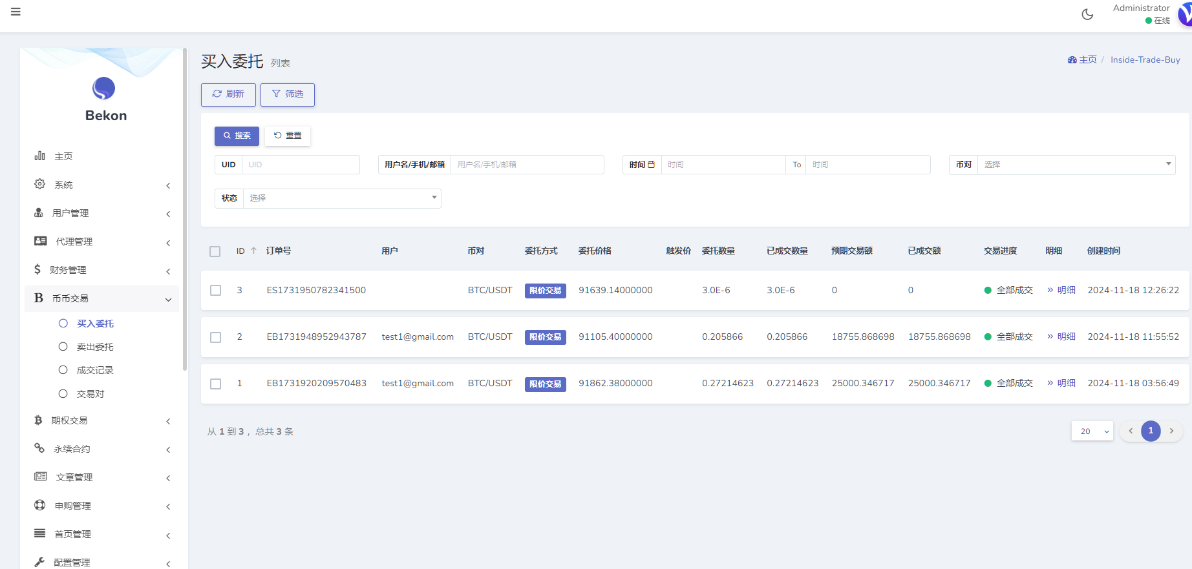This screenshot has height=569, width=1192.
Task: Focus the UID input field
Action: 300,165
